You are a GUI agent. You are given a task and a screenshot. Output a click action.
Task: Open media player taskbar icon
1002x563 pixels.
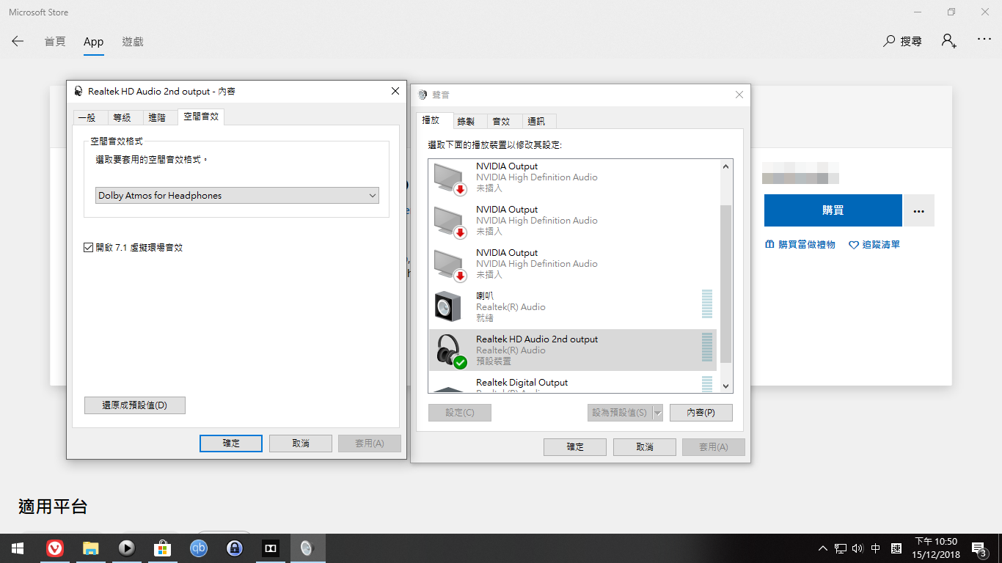coord(126,548)
